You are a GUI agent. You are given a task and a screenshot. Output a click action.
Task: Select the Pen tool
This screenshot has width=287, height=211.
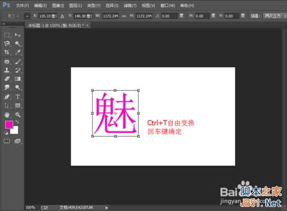point(7,97)
